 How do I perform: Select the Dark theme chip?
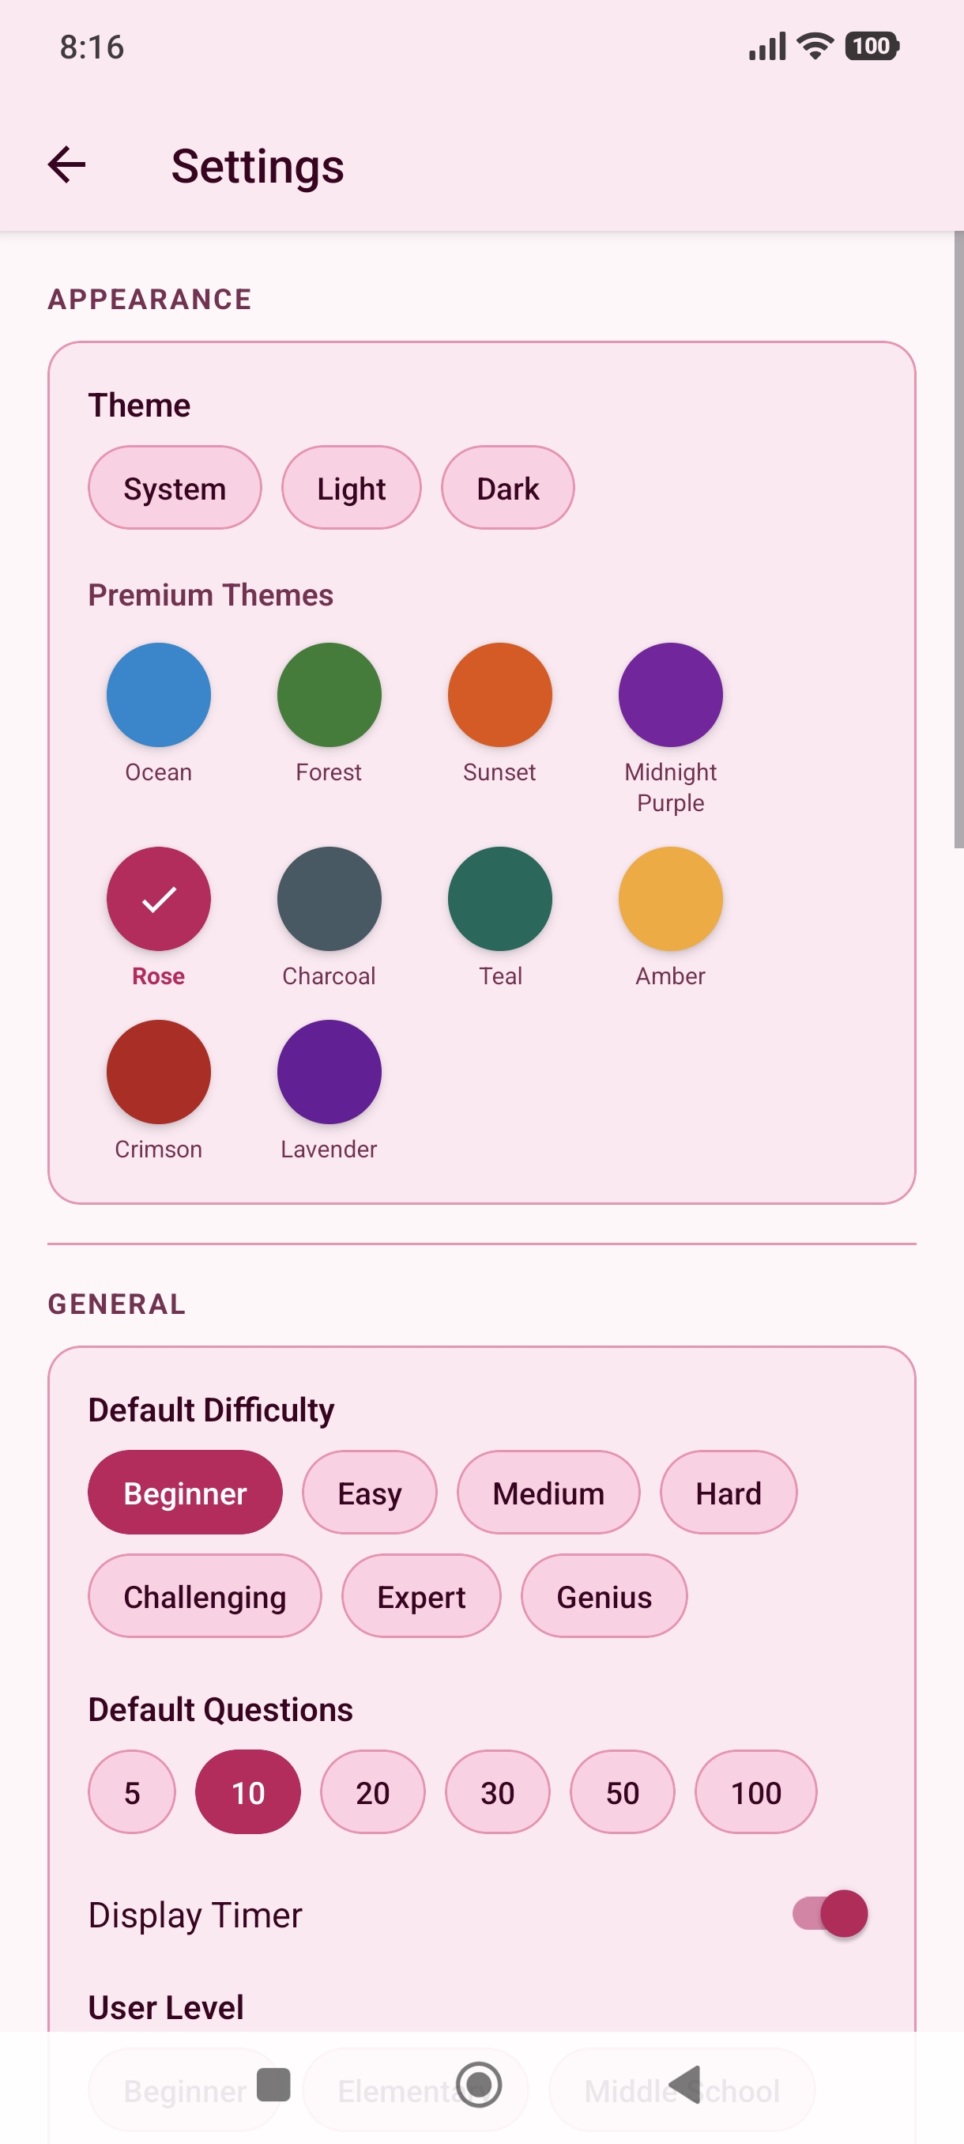point(507,488)
